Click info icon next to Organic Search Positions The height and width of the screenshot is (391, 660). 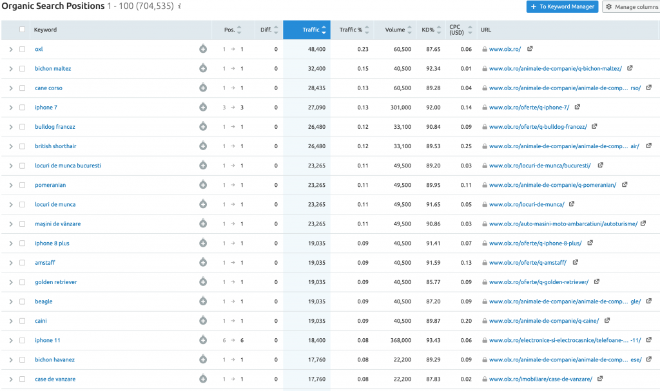coord(179,6)
